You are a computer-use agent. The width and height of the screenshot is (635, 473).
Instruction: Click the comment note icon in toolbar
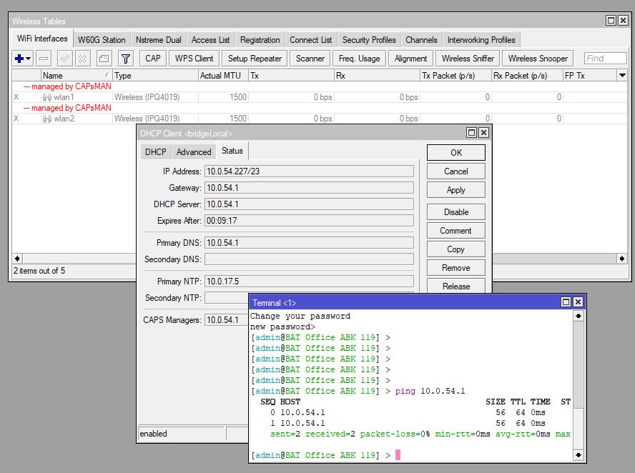click(104, 59)
